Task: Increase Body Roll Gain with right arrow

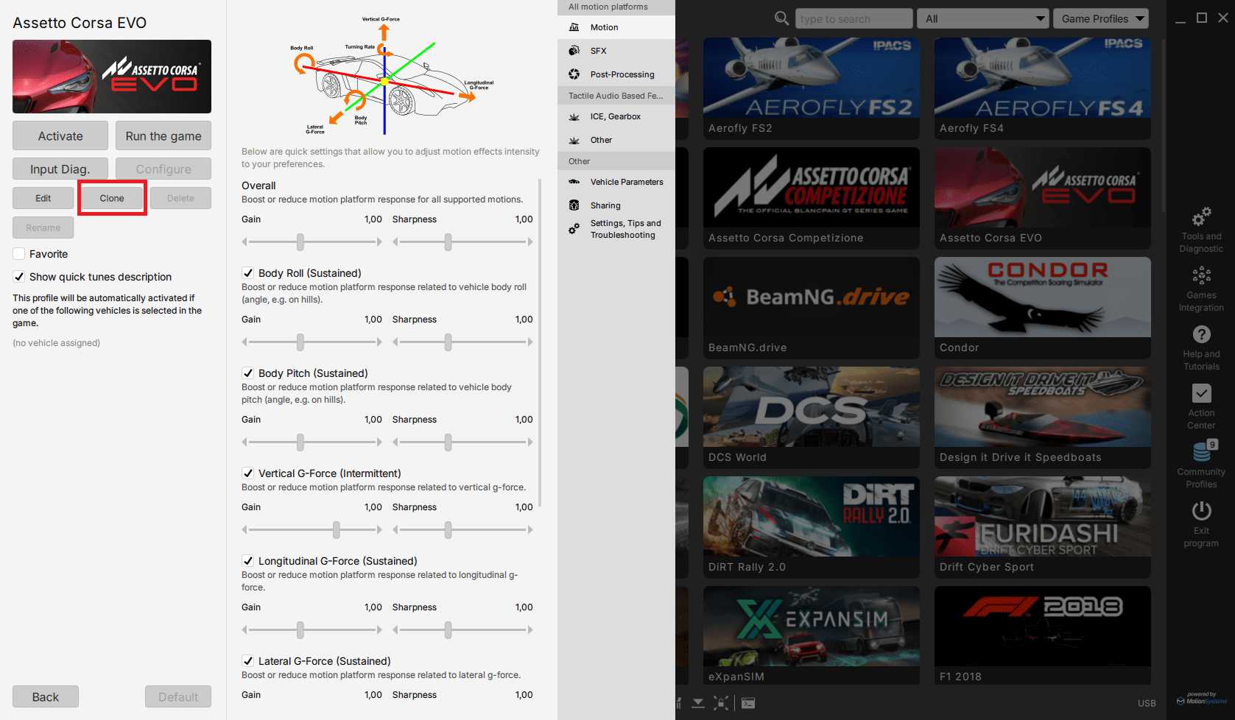Action: (x=379, y=342)
